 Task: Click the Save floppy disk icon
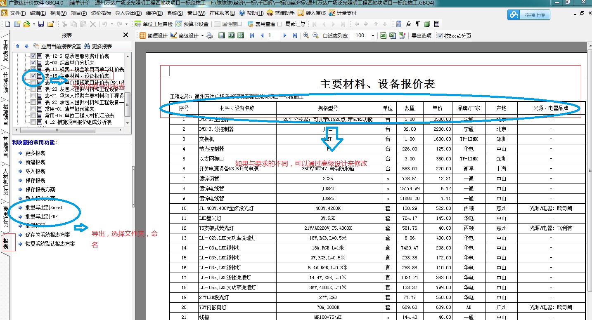[41, 24]
